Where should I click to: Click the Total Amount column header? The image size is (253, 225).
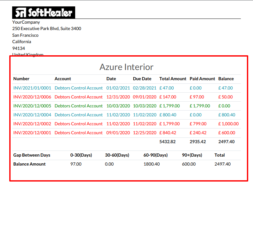[173, 79]
